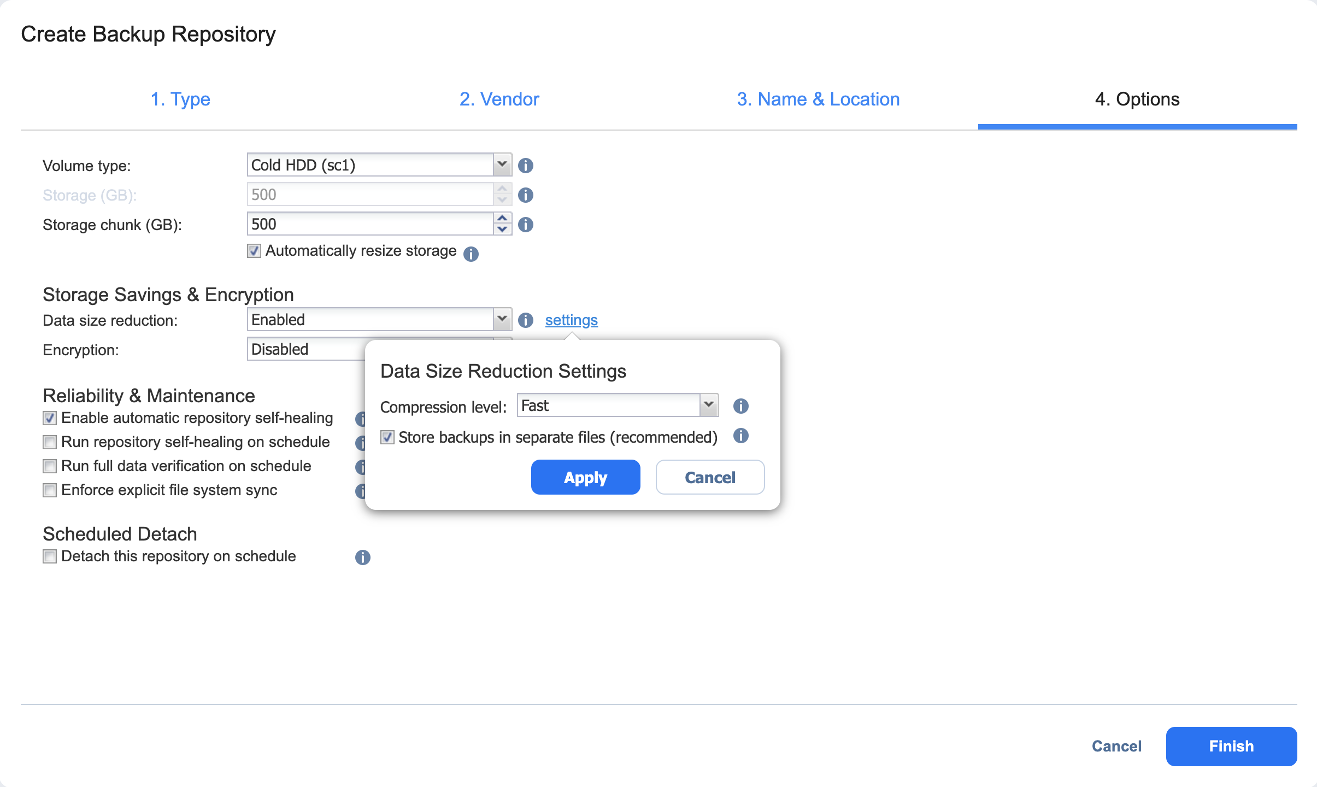
Task: Click Apply in Data Size Reduction Settings
Action: 585,478
